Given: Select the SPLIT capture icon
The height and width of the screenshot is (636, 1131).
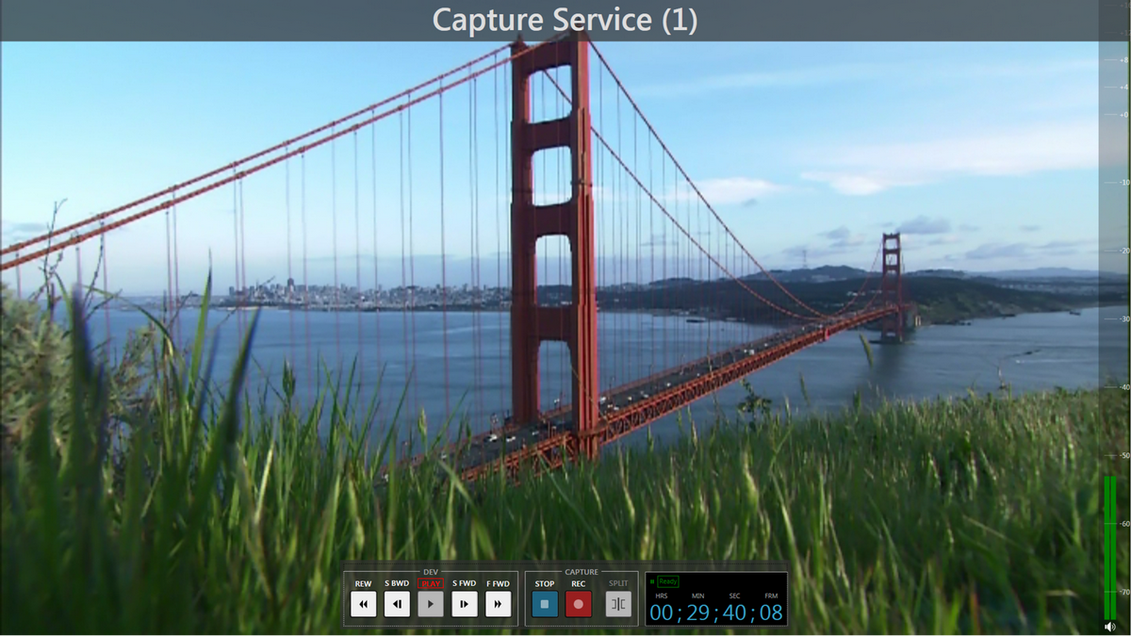Looking at the screenshot, I should (x=617, y=604).
